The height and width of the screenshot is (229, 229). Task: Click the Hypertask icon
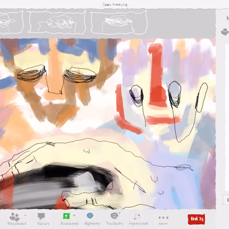[x=137, y=217]
